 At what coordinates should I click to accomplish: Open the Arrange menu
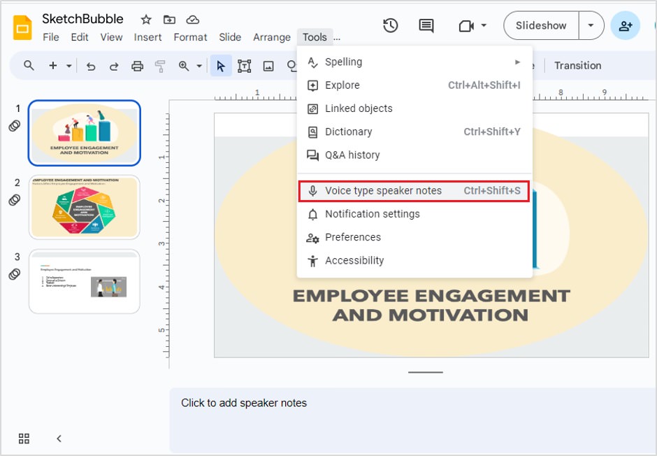point(272,37)
